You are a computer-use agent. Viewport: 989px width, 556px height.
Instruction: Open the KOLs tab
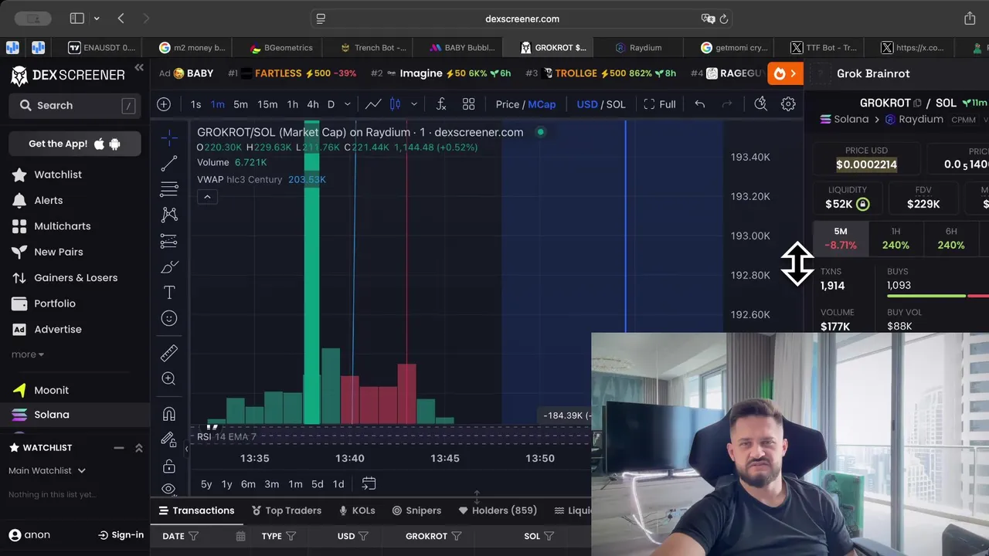(x=357, y=510)
